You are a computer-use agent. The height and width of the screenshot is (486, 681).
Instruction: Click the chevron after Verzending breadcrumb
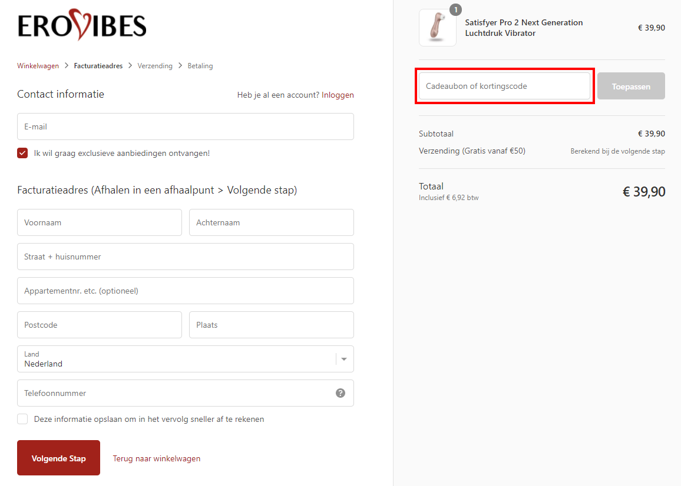[x=180, y=65]
